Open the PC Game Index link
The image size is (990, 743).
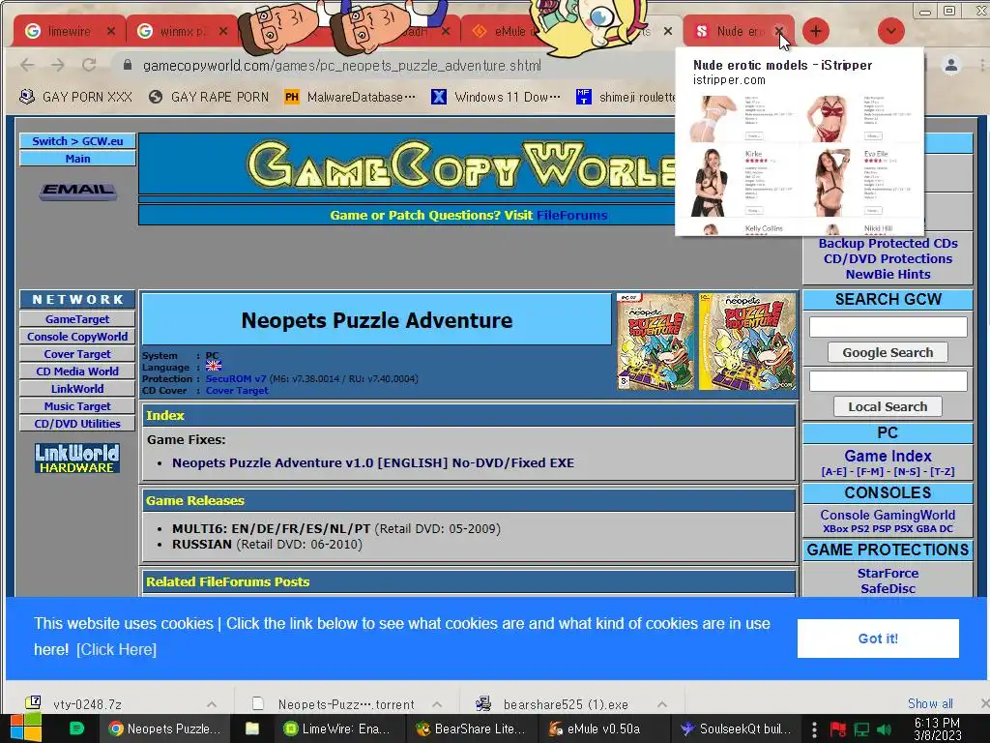[888, 457]
